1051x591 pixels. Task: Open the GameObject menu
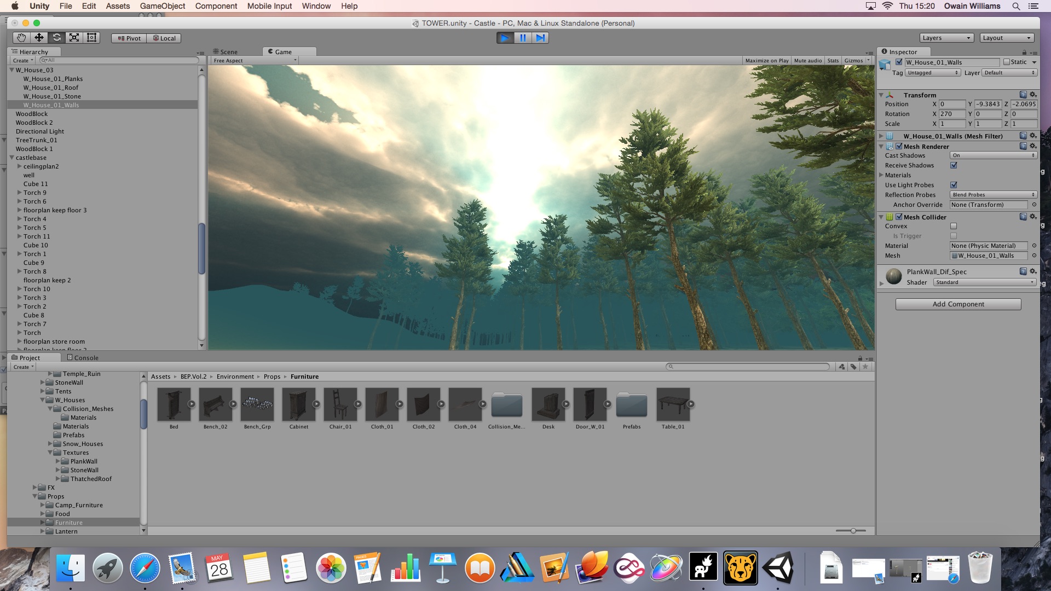pyautogui.click(x=162, y=6)
